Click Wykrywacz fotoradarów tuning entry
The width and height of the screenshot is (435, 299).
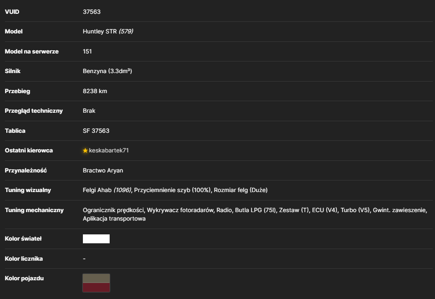pyautogui.click(x=180, y=210)
